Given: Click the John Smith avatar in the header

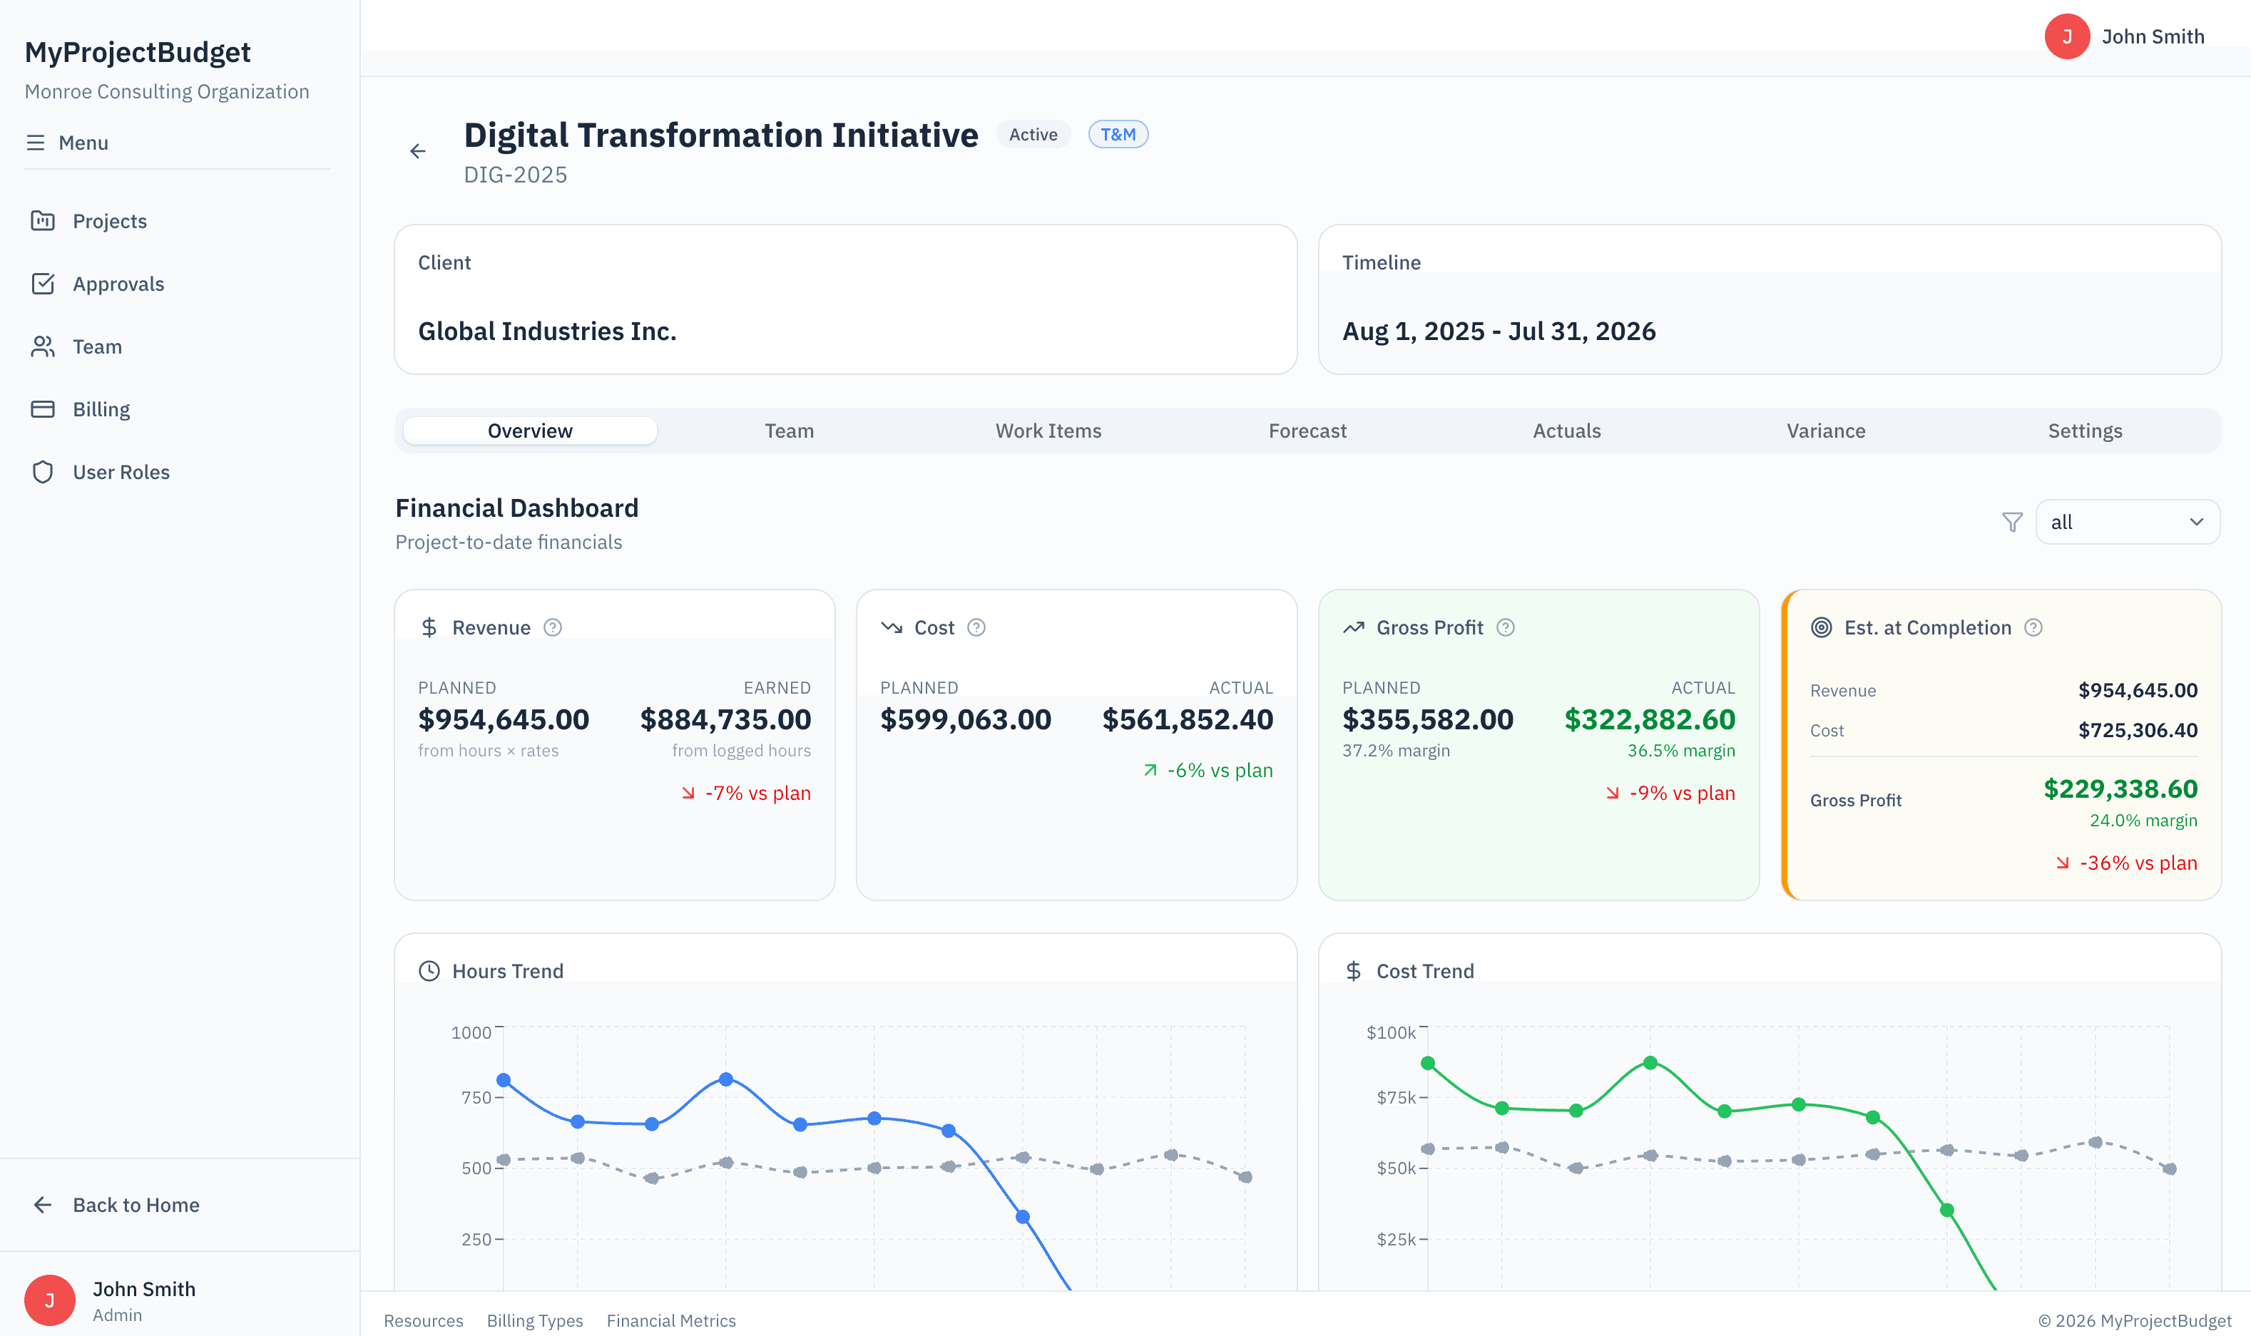Looking at the screenshot, I should pyautogui.click(x=2067, y=36).
